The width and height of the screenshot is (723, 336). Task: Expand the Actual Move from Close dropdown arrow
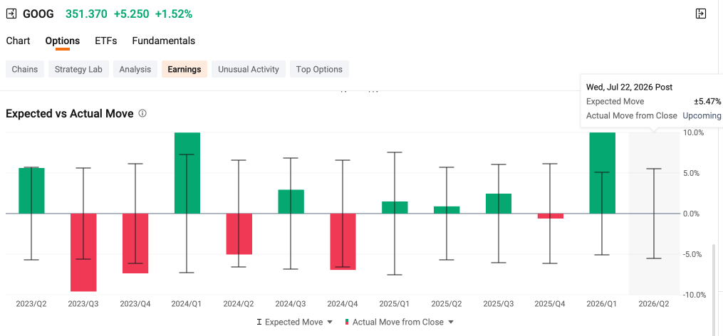(x=451, y=322)
